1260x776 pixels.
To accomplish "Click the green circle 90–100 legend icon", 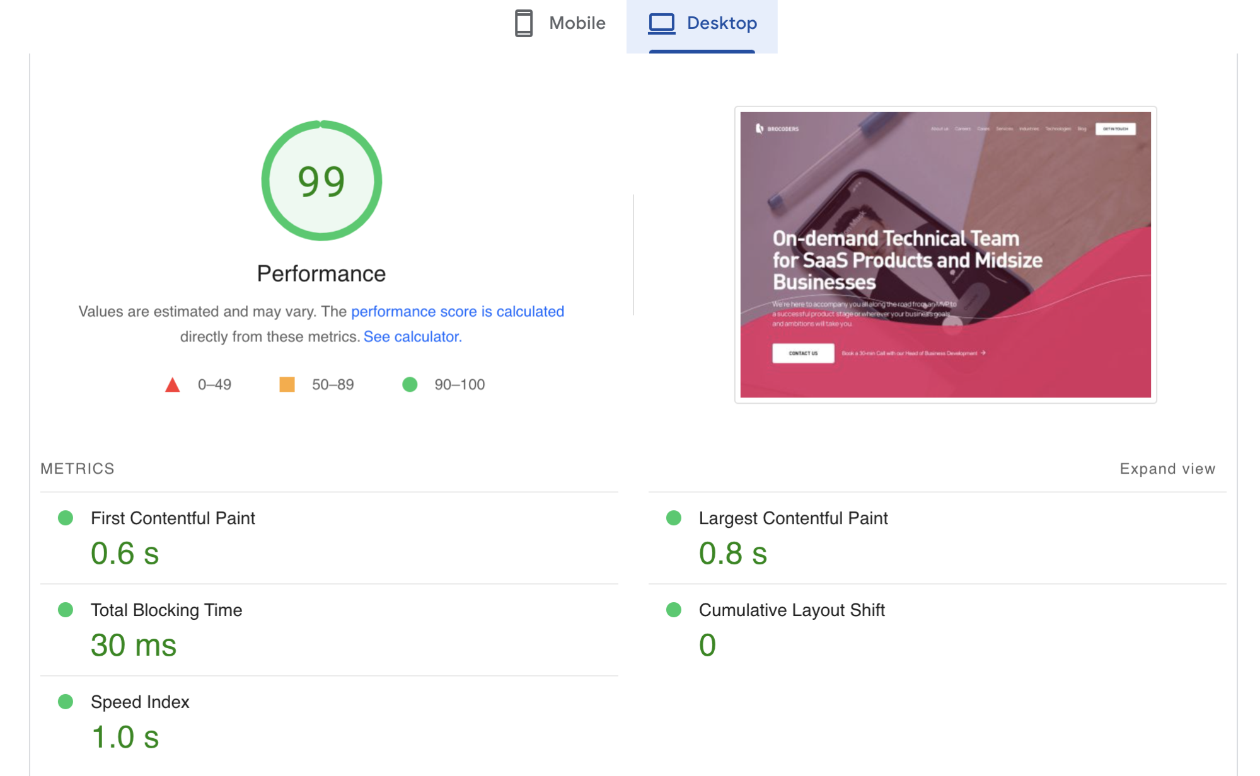I will [410, 384].
